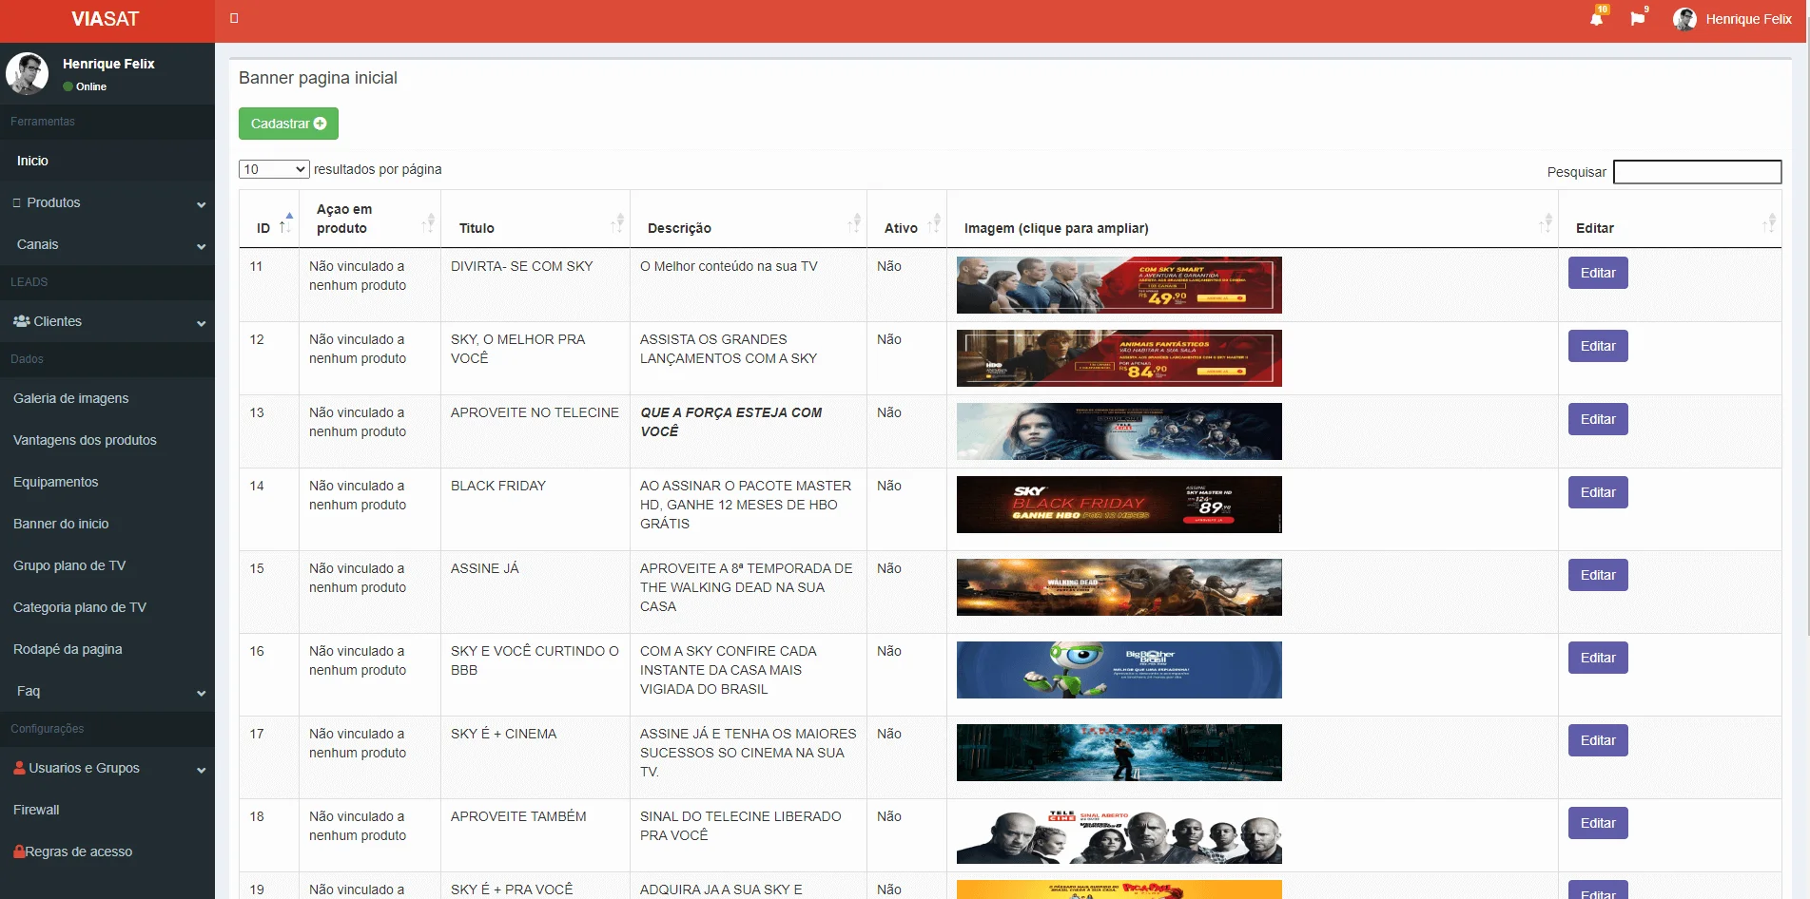Enlarge the Big Brother Brasil banner image
The width and height of the screenshot is (1810, 899).
(x=1119, y=670)
